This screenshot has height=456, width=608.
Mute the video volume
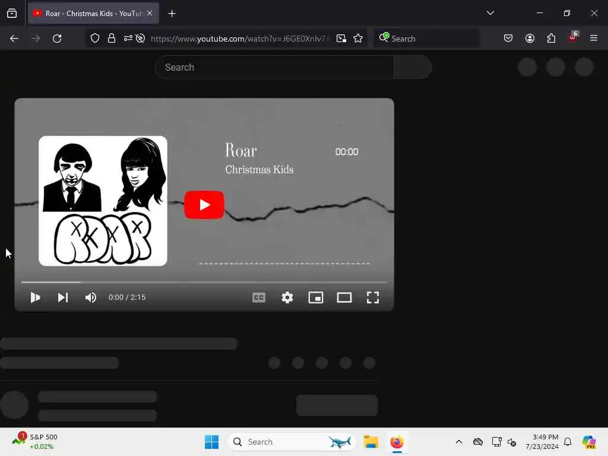tap(91, 297)
